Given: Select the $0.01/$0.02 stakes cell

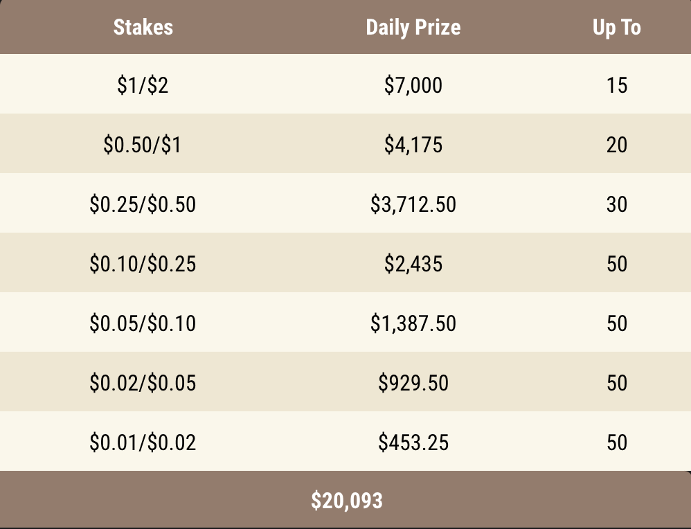Looking at the screenshot, I should point(143,442).
